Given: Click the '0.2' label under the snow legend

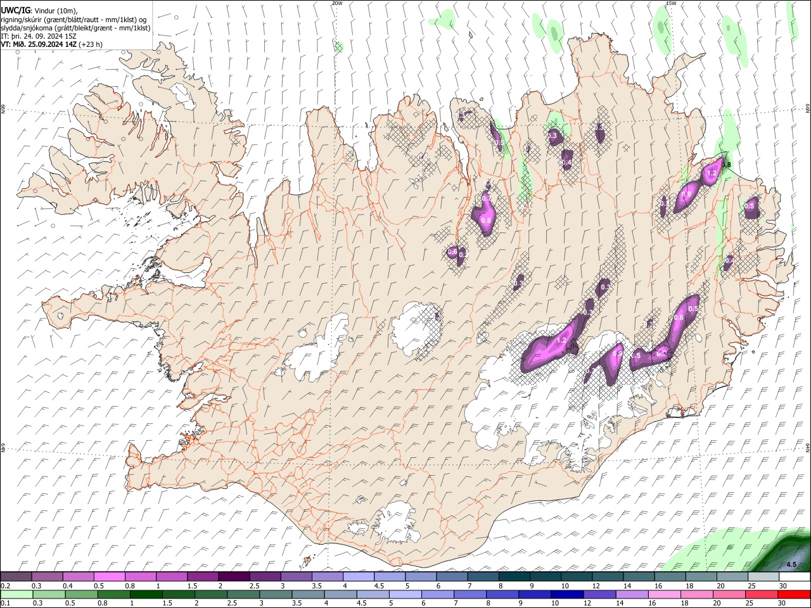Looking at the screenshot, I should (6, 586).
